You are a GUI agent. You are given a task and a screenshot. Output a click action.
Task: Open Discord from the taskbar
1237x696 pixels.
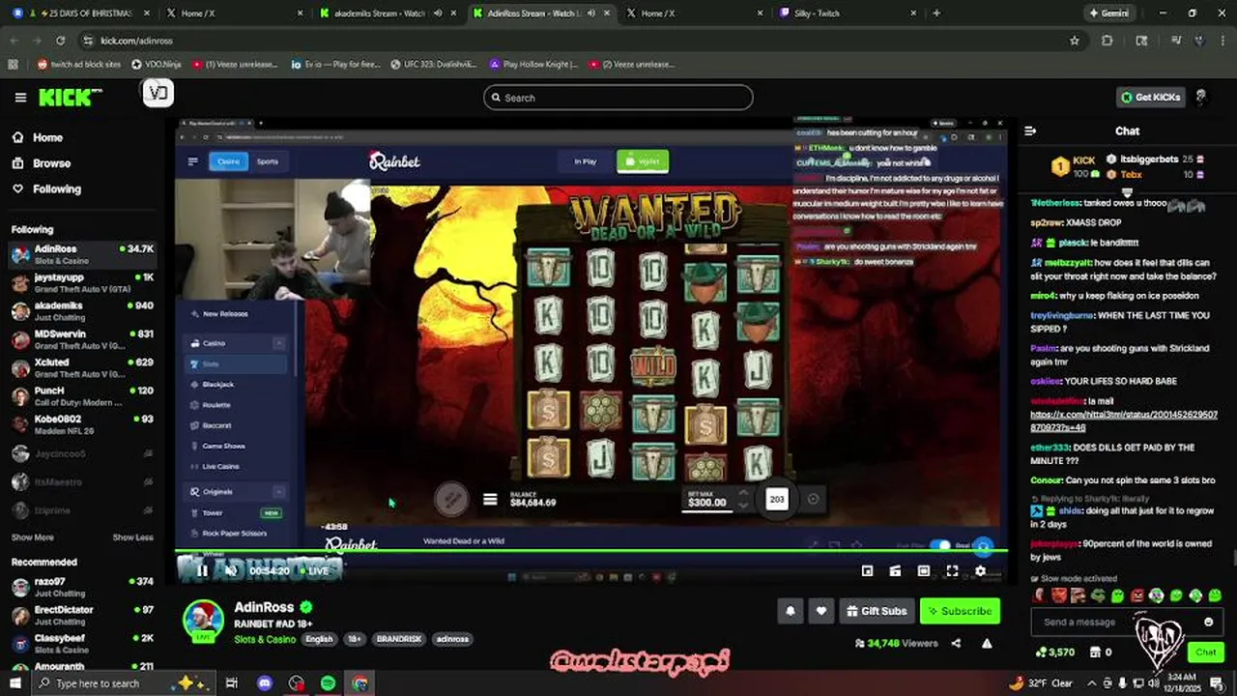coord(265,683)
